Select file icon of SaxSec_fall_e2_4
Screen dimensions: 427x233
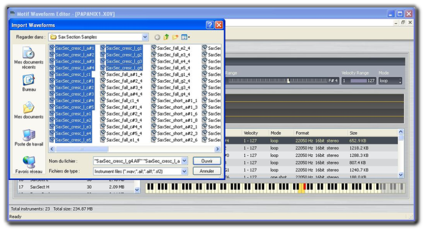coord(154,48)
